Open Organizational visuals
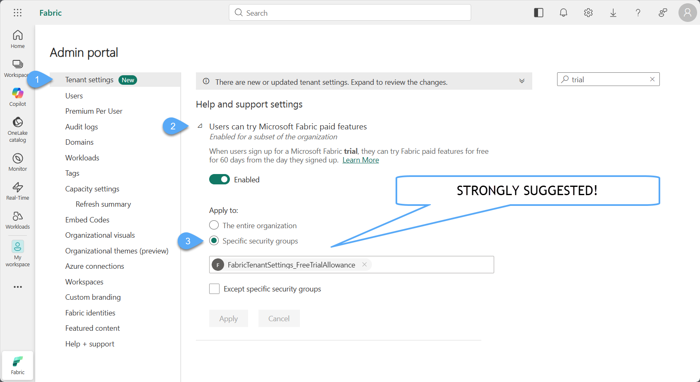The height and width of the screenshot is (382, 700). tap(100, 235)
